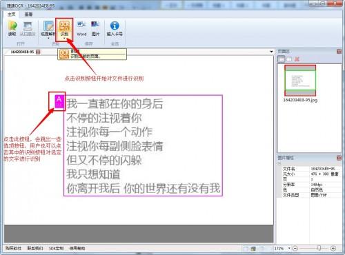Click the text line 注视你每副侧脸表情

pyautogui.click(x=115, y=146)
